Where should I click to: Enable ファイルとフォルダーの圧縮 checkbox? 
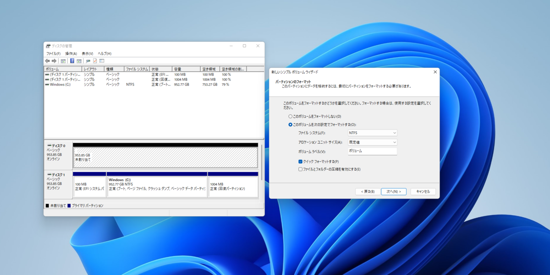click(300, 169)
